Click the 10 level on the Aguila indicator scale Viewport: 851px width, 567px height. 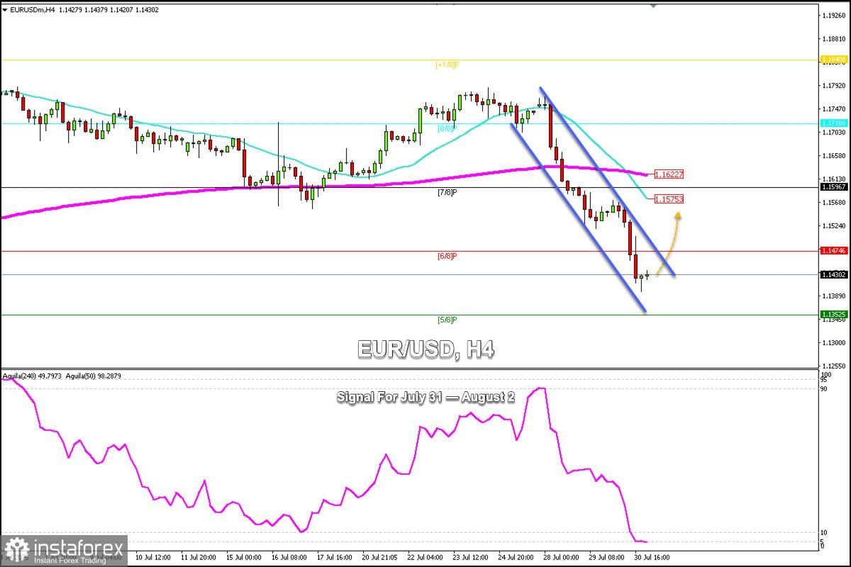coord(824,533)
